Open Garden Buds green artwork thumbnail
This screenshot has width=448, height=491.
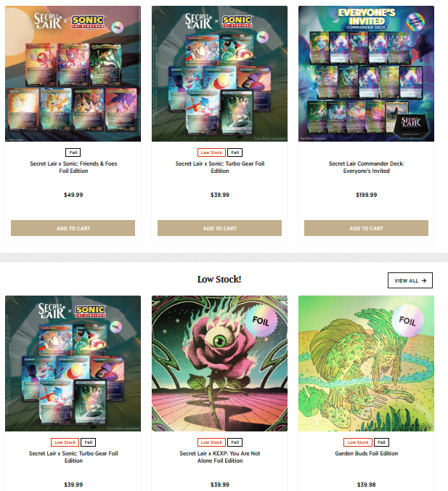[x=366, y=363]
